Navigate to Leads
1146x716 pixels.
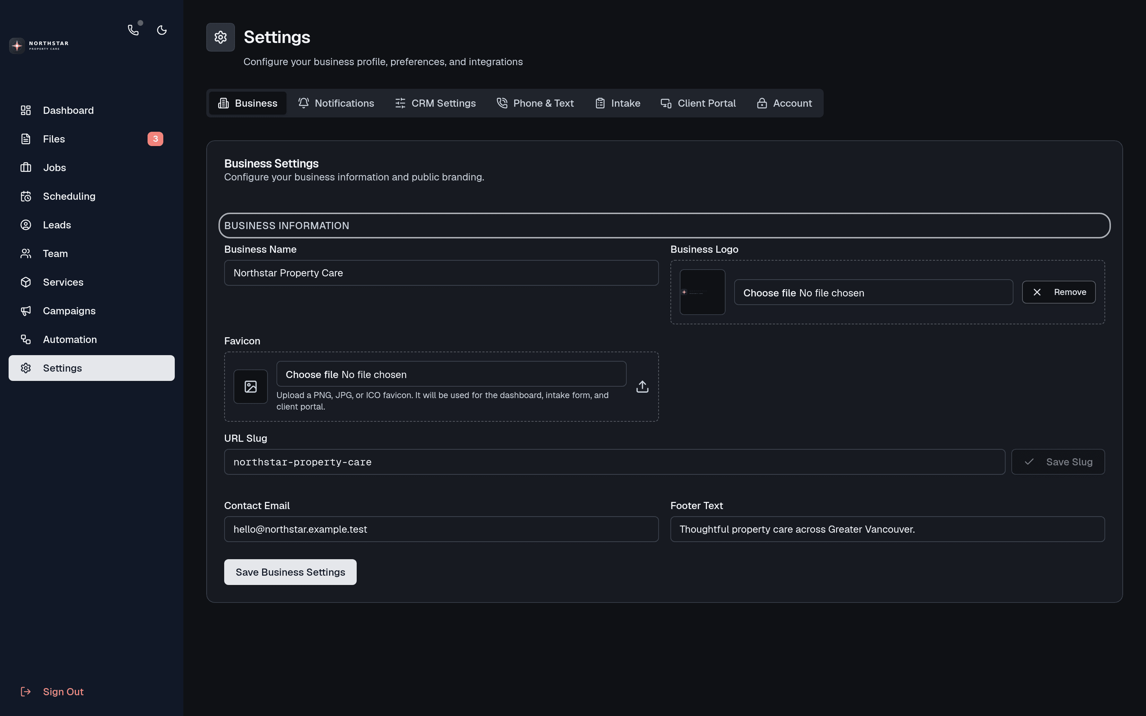[x=91, y=225]
